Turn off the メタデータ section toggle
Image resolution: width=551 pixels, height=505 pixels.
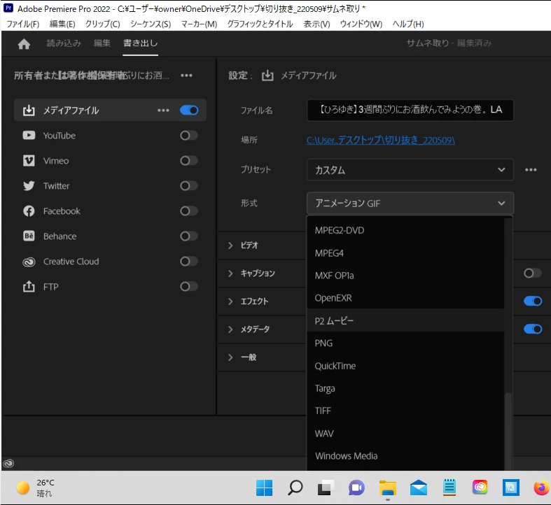[532, 329]
